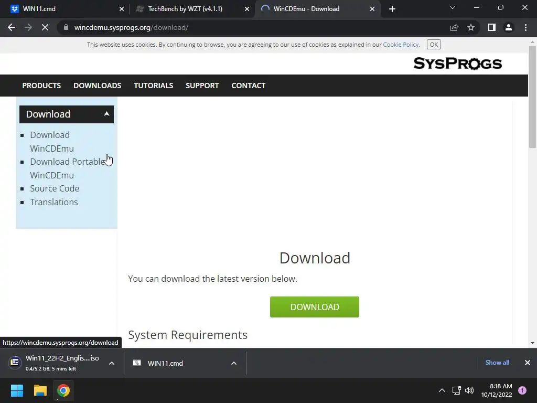Image resolution: width=537 pixels, height=403 pixels.
Task: Show hidden system tray icons
Action: [x=442, y=390]
